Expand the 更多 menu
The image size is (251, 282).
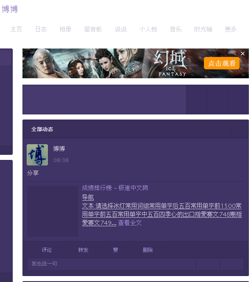tap(231, 29)
